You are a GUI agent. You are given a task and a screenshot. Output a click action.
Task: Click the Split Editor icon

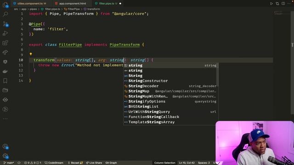coord(283,4)
